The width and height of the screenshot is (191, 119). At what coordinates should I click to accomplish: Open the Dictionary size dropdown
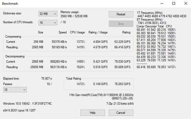point(48,14)
